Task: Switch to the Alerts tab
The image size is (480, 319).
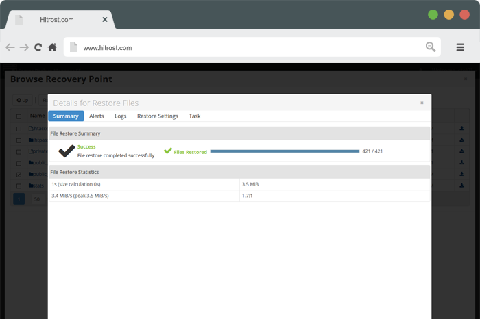Action: point(97,116)
